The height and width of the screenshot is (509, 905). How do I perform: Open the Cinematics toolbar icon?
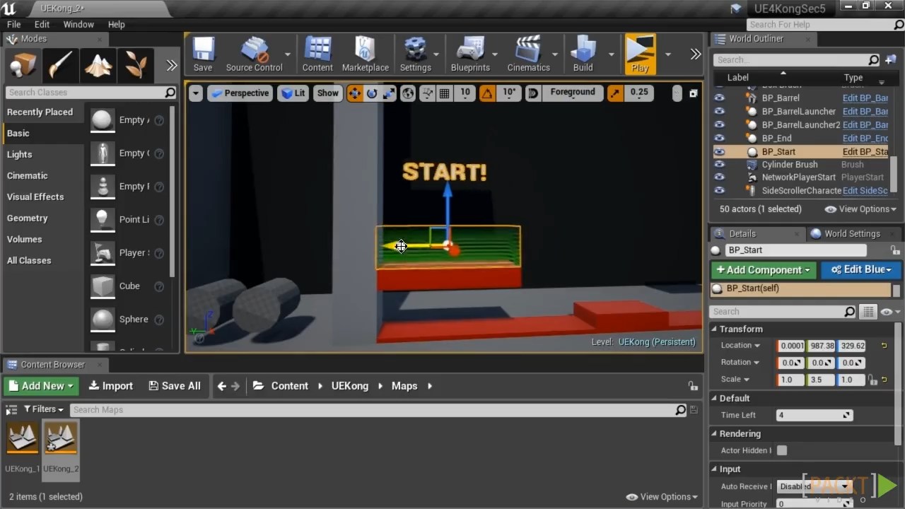point(528,54)
